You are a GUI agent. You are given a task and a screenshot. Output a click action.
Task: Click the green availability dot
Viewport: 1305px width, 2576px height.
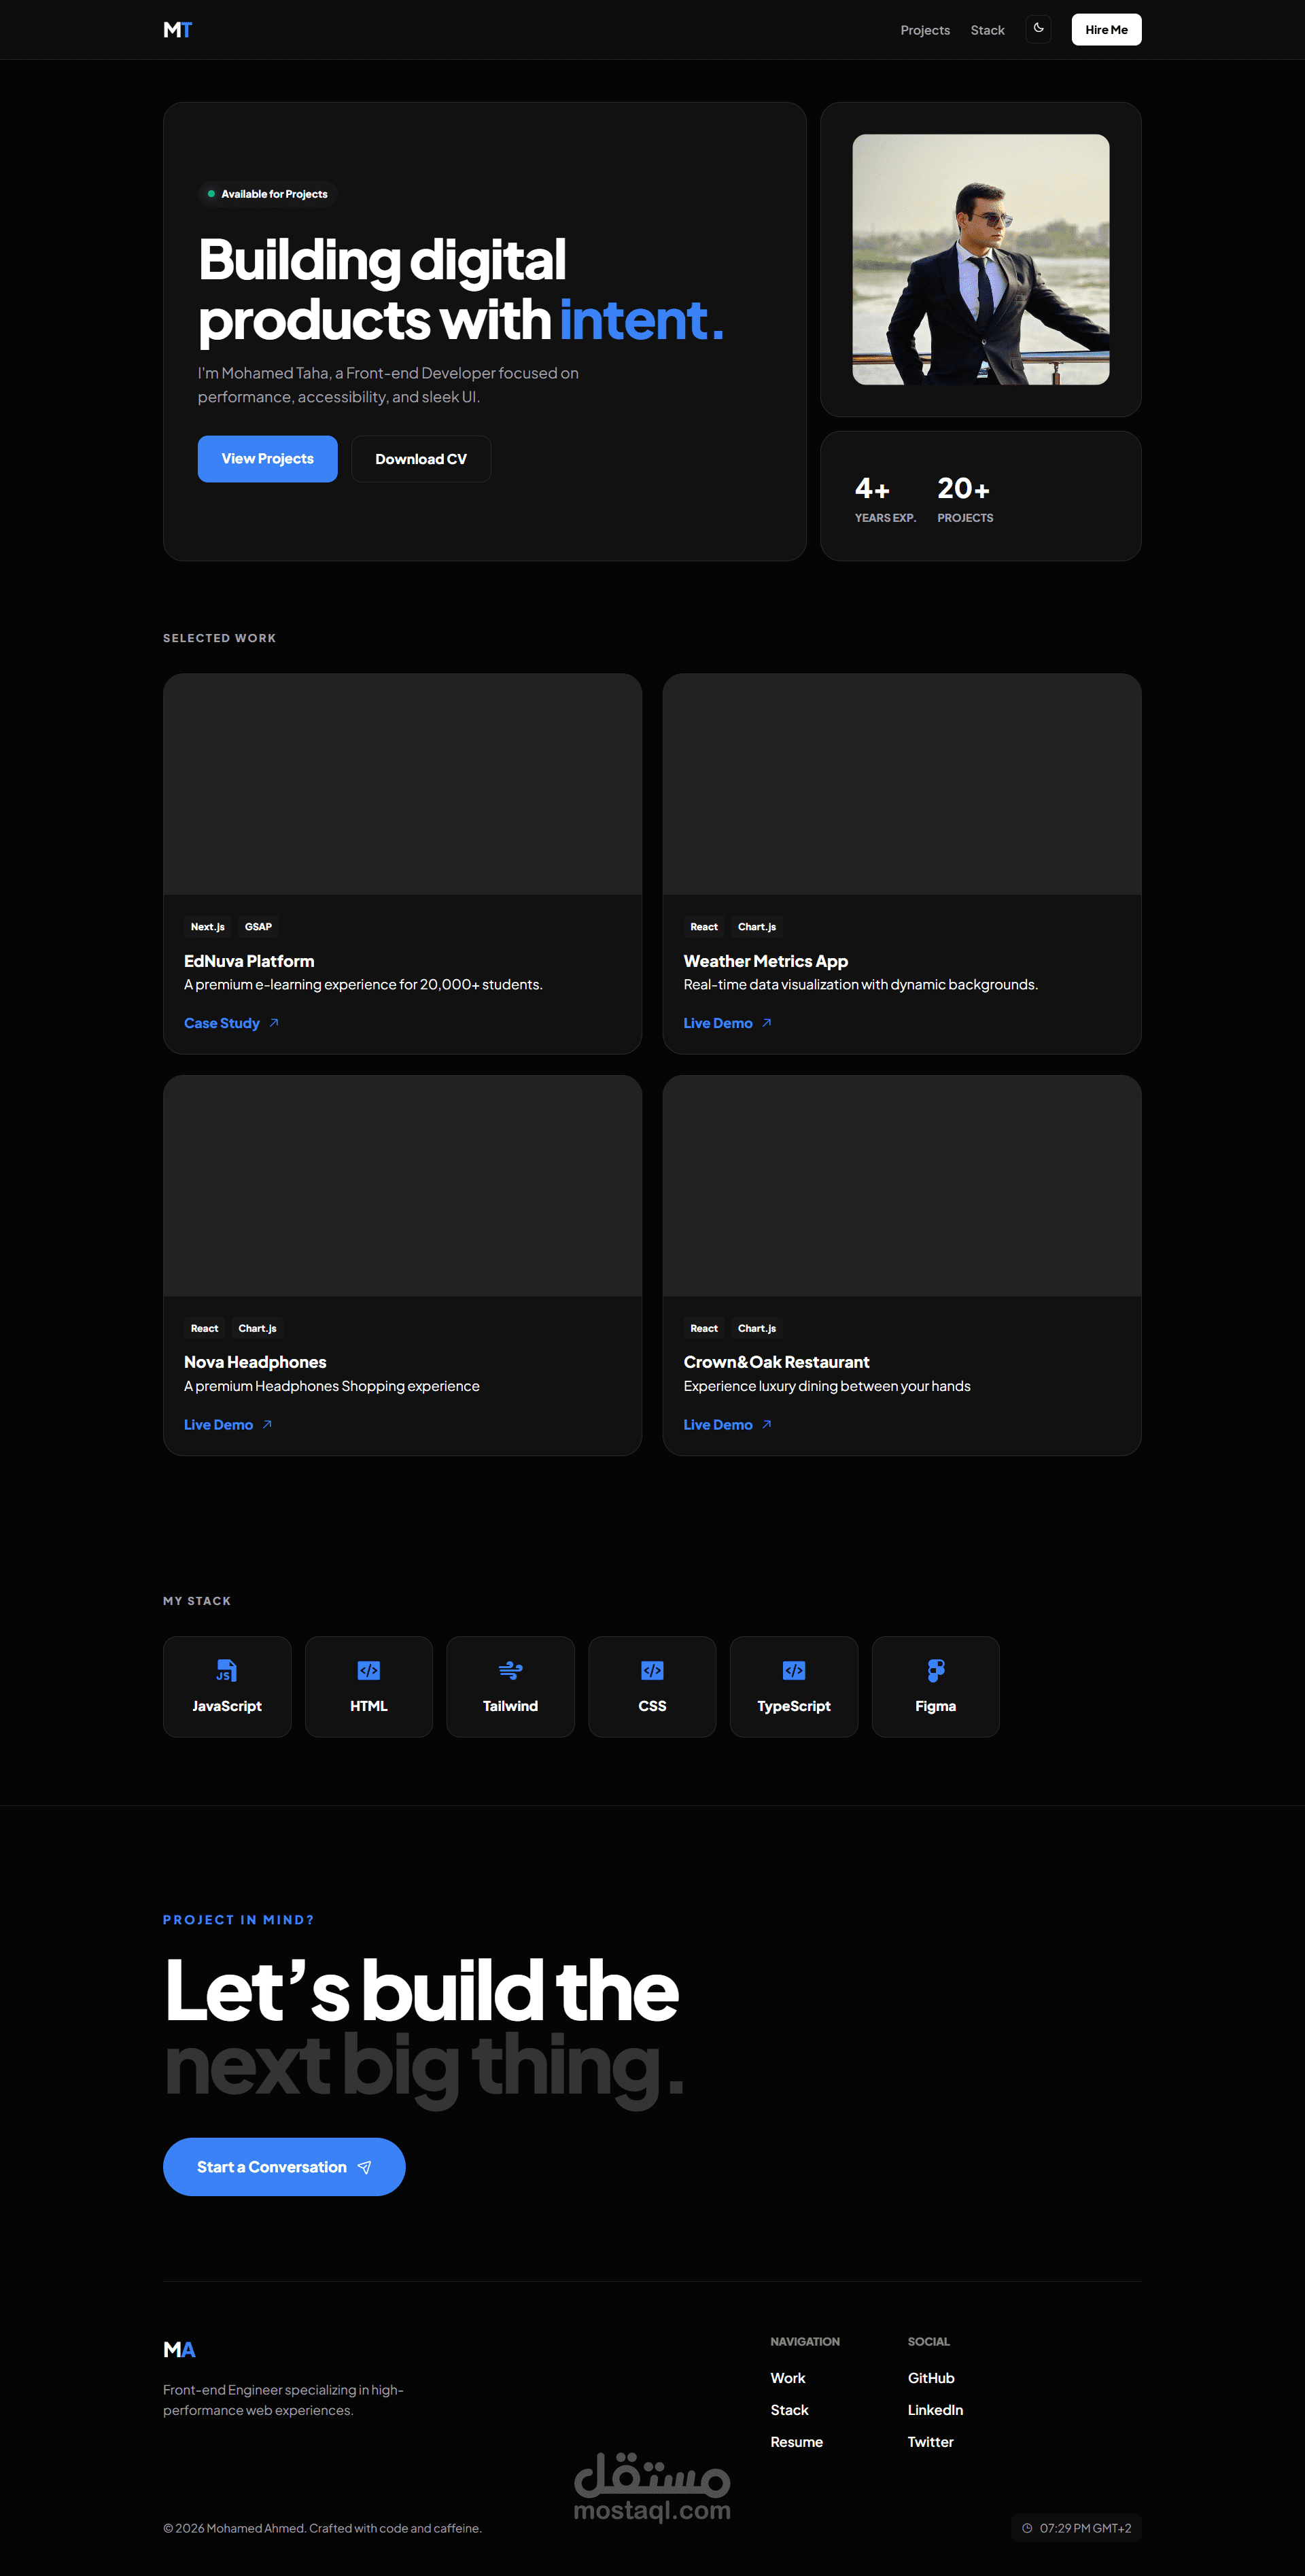211,194
